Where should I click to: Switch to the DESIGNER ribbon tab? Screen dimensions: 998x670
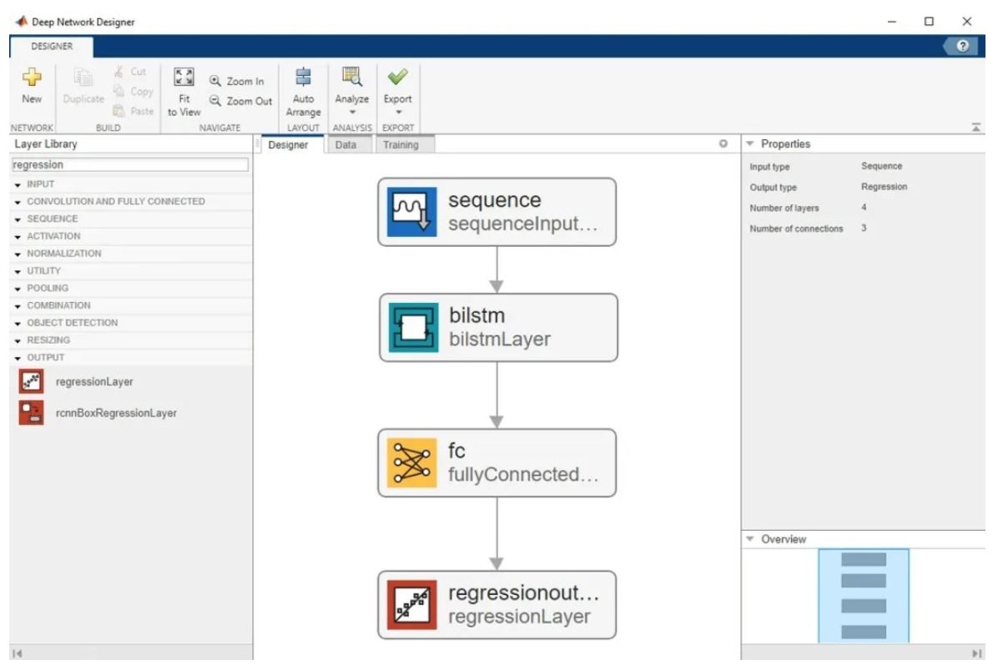tap(52, 47)
